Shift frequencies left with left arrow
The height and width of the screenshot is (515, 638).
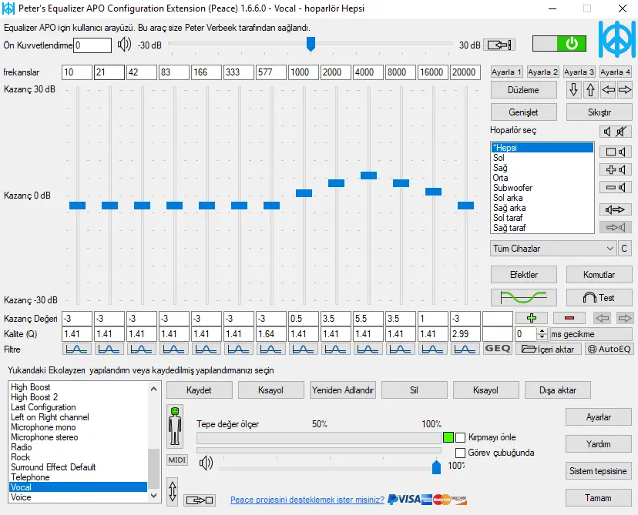pos(608,89)
